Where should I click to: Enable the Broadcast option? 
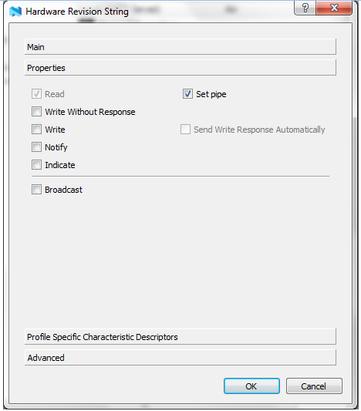(x=36, y=189)
